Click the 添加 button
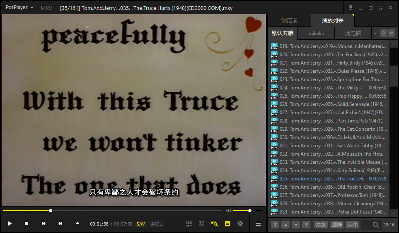 pyautogui.click(x=321, y=225)
